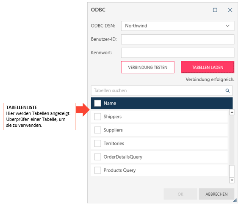Image resolution: width=241 pixels, height=208 pixels.
Task: Click the scrollbar down arrow
Action: coord(232,180)
